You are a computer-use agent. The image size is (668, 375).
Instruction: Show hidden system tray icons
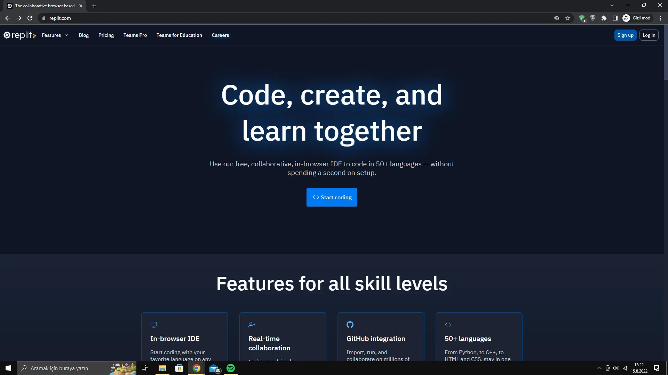click(599, 368)
